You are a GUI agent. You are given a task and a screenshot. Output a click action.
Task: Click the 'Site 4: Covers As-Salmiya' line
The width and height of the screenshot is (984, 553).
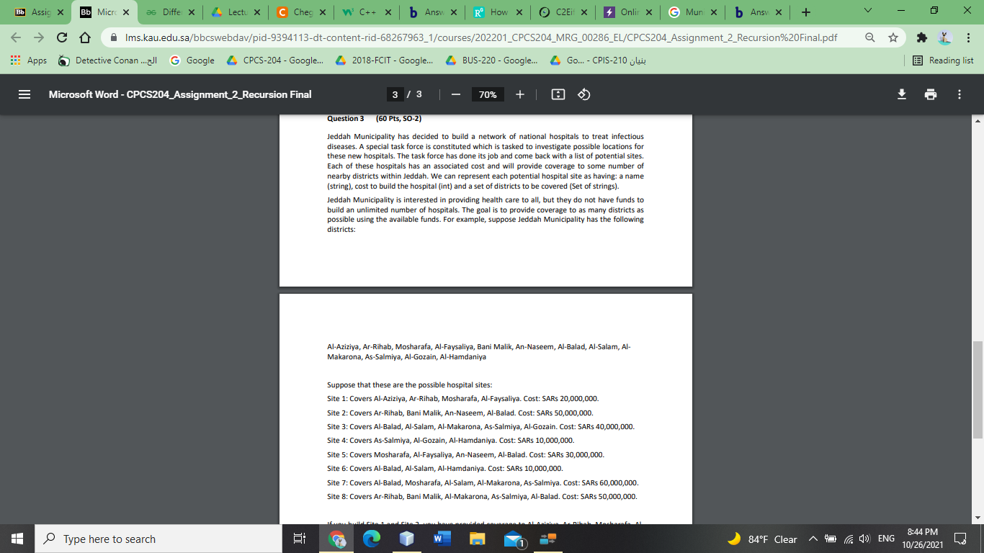point(451,440)
